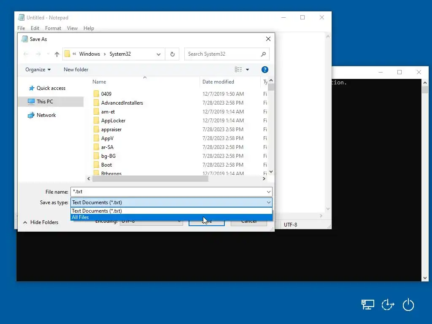Click the file list vertical scroll up arrow
This screenshot has height=324, width=432.
[x=271, y=81]
